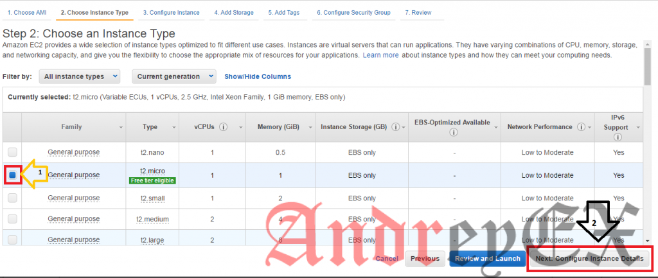Open EBS-Optimized Available column dropdown arrow
The width and height of the screenshot is (658, 278).
[x=495, y=127]
